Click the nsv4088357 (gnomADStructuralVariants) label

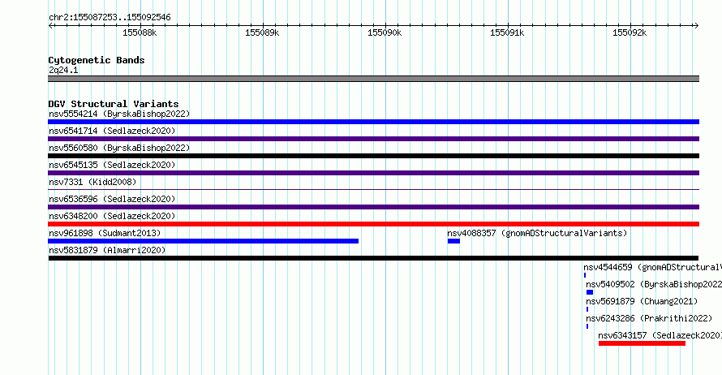[537, 233]
